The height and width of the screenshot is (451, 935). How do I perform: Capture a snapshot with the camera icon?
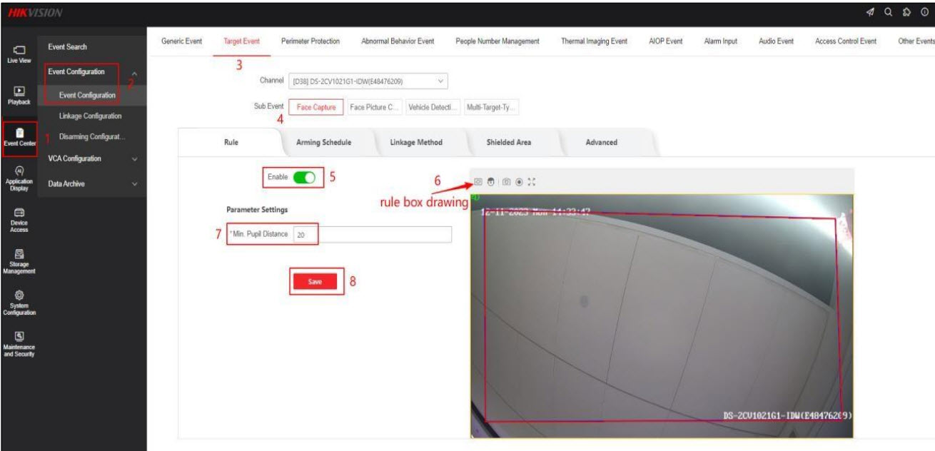pyautogui.click(x=507, y=182)
